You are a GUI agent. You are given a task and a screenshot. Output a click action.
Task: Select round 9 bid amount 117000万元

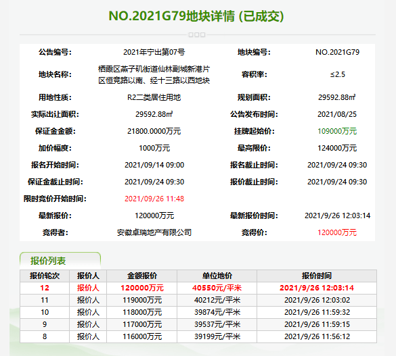click(142, 324)
